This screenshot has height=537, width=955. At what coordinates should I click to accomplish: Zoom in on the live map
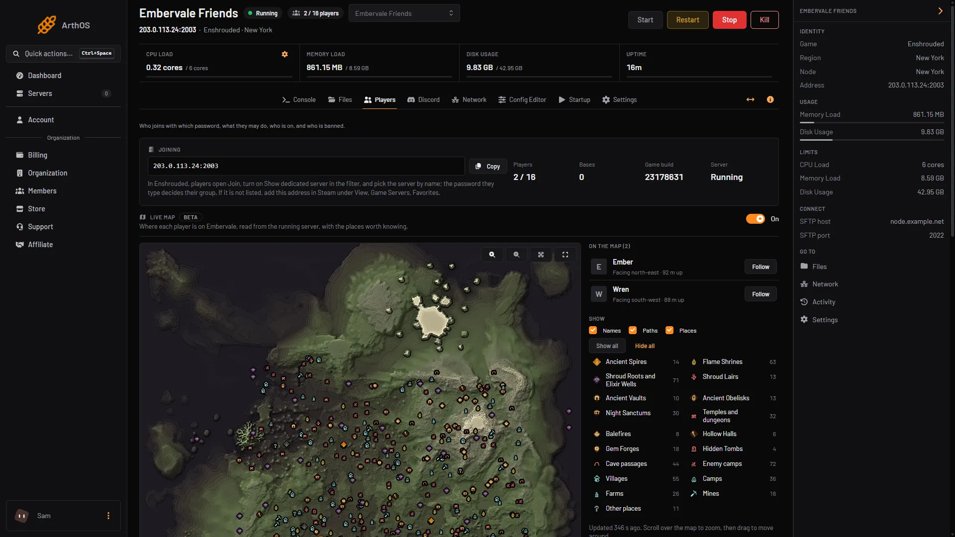492,255
